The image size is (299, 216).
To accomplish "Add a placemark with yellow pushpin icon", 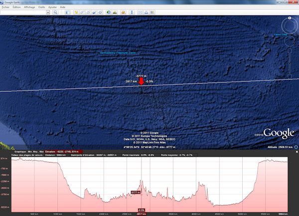I will 76,12.
